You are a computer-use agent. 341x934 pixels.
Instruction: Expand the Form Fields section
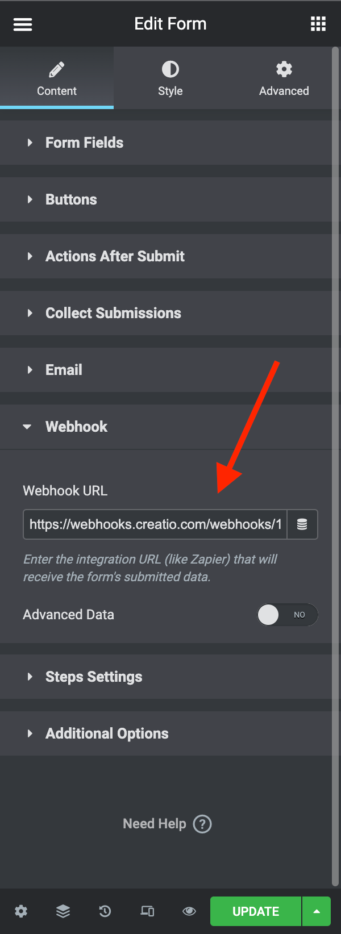(166, 143)
